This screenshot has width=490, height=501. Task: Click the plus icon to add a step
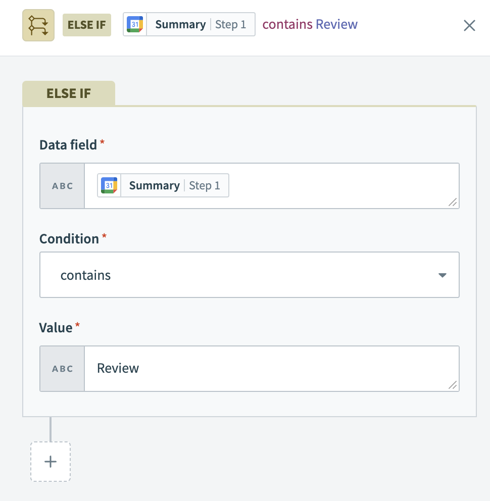(50, 461)
